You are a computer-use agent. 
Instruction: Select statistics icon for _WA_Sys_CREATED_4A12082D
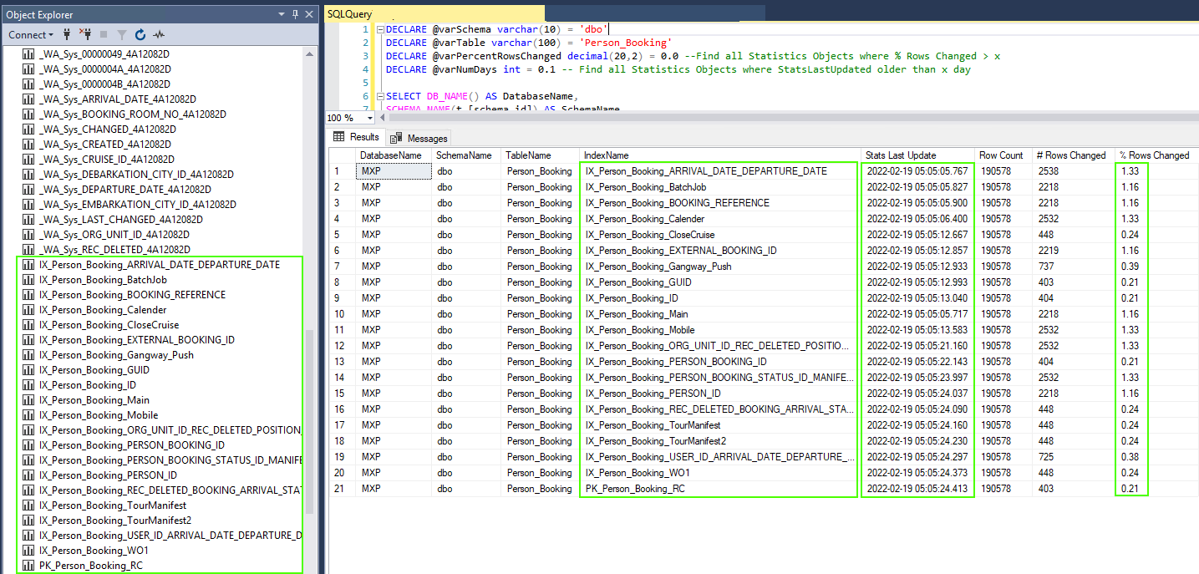coord(28,145)
